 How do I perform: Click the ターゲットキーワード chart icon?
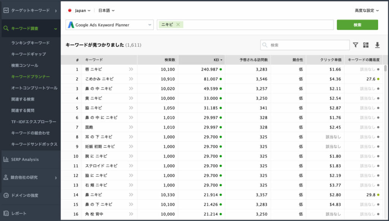6,10
